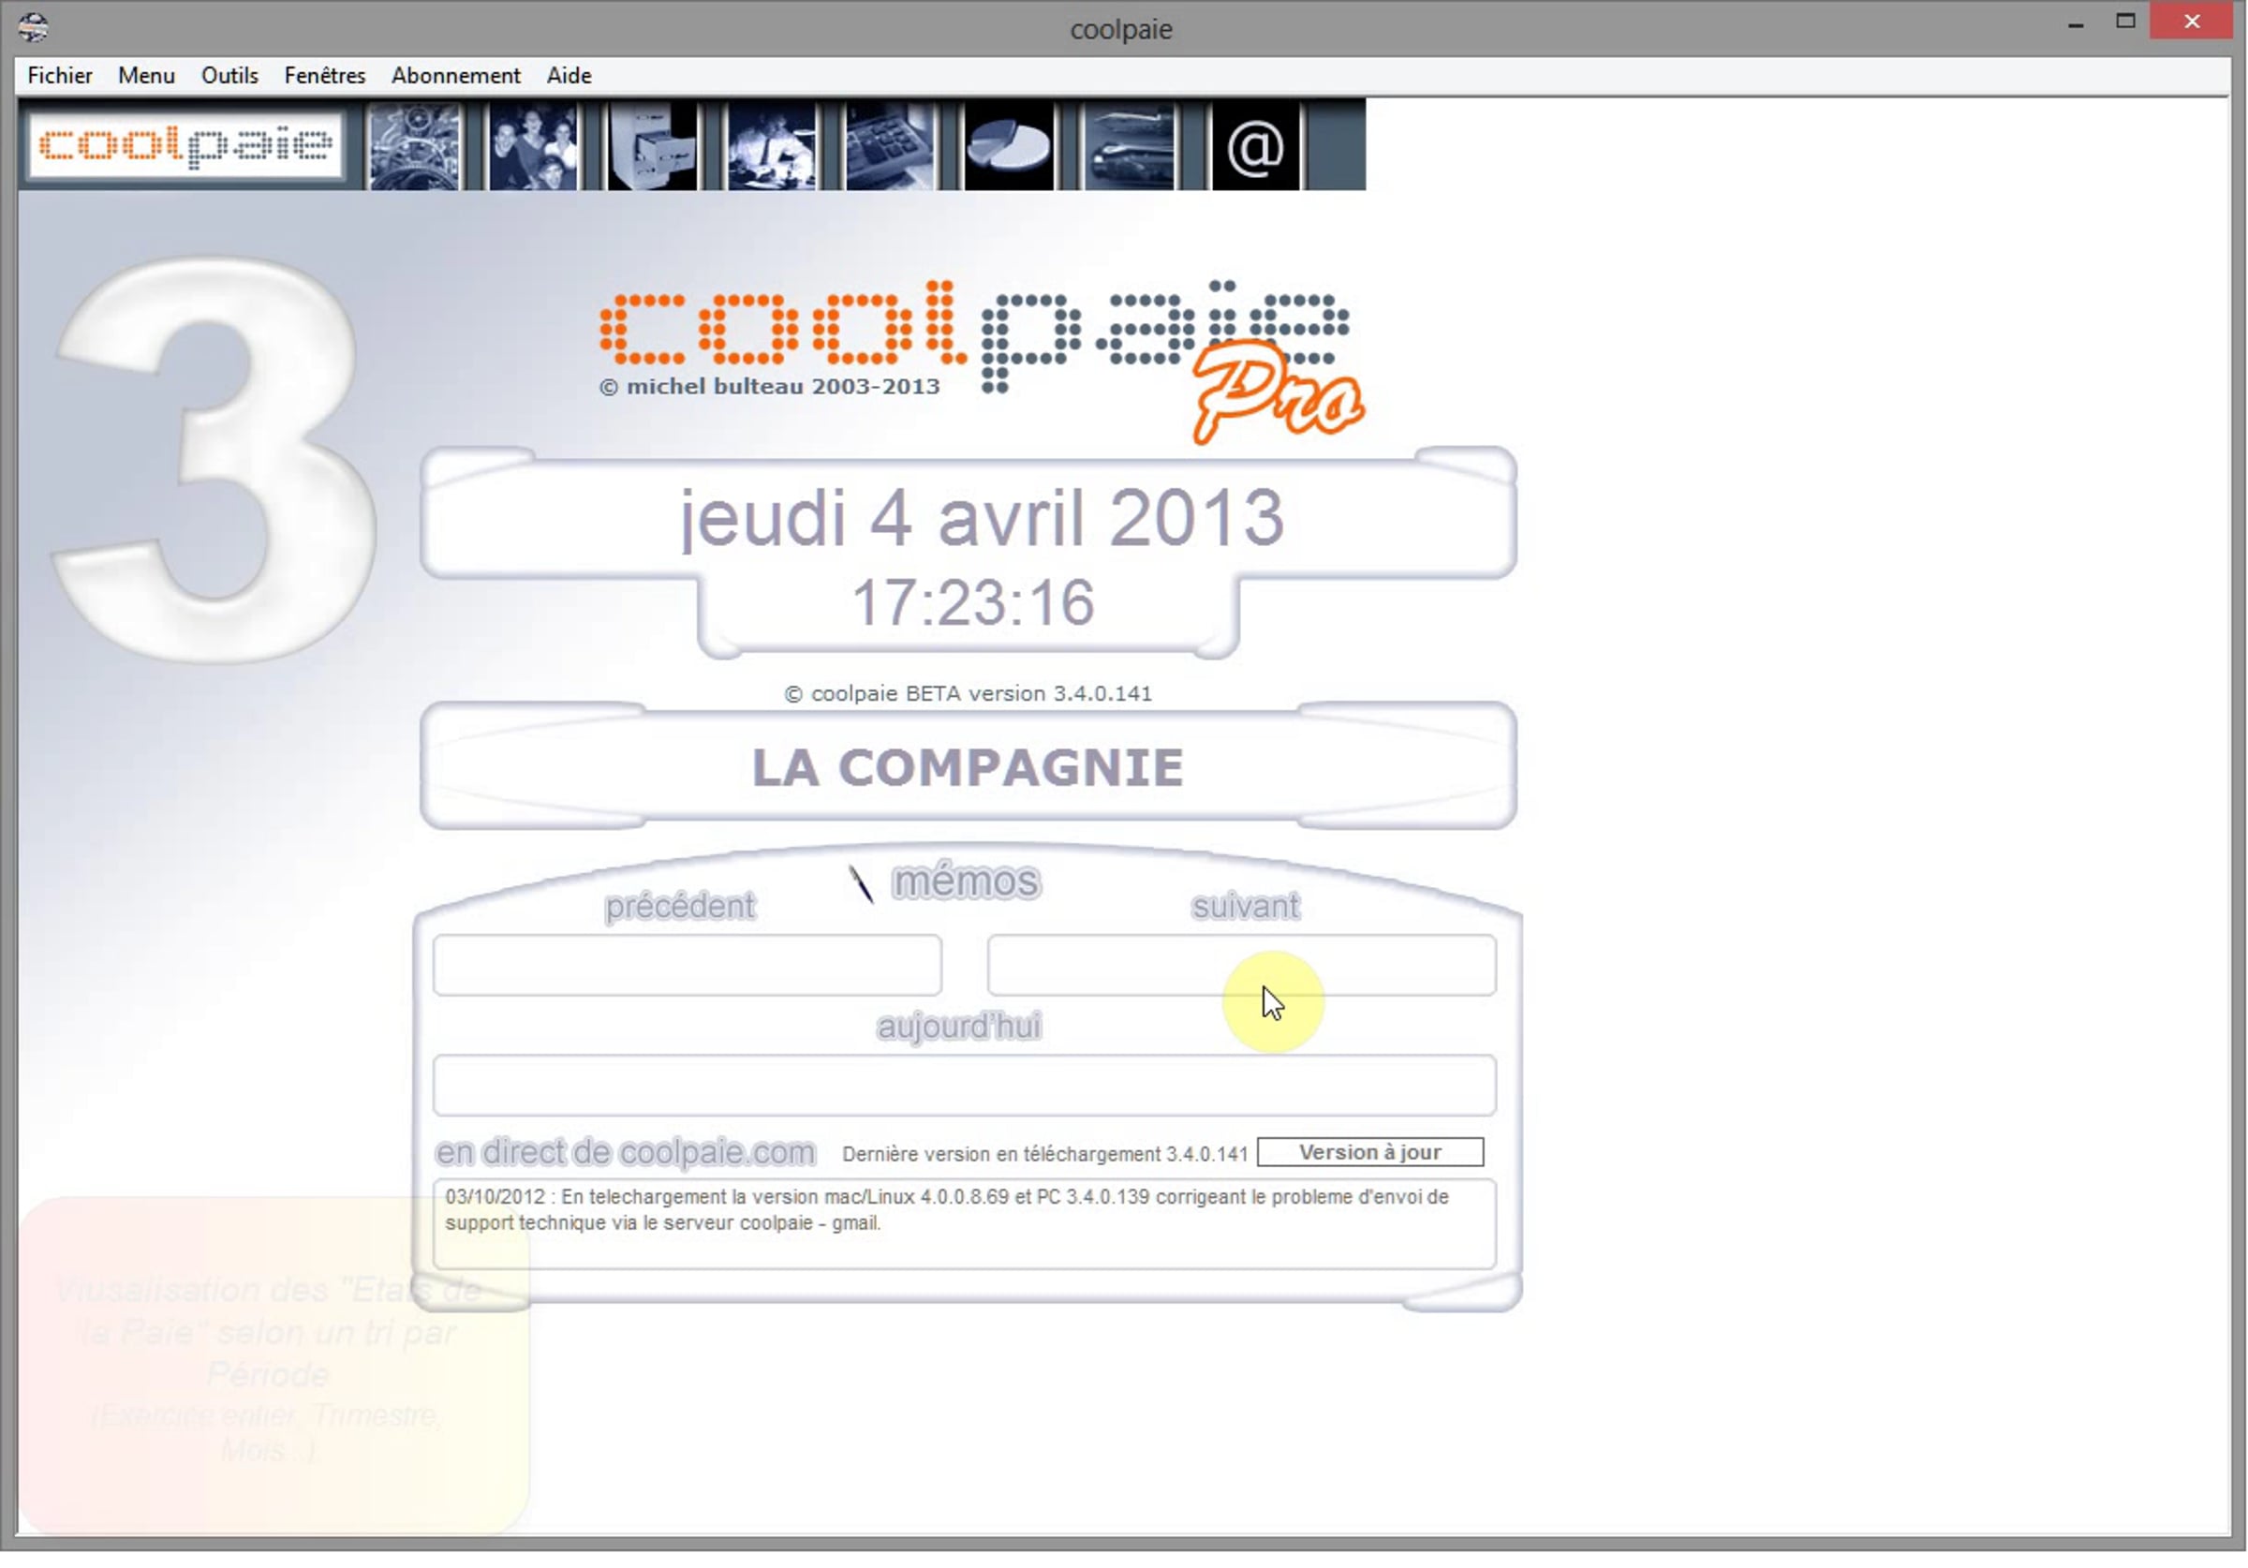The image size is (2248, 1568).
Task: Open the fountain pen toolbar icon
Action: coord(1129,146)
